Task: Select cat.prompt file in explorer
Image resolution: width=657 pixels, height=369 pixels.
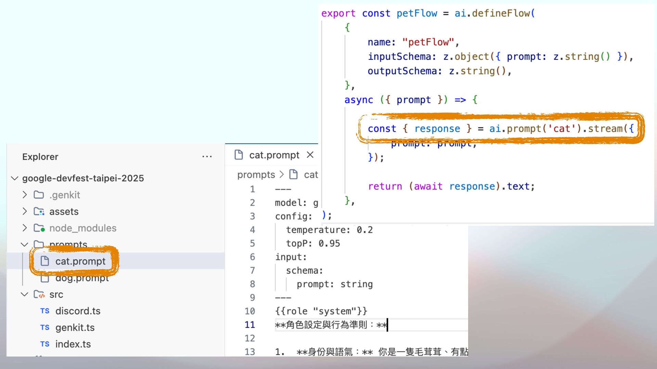Action: coord(80,261)
